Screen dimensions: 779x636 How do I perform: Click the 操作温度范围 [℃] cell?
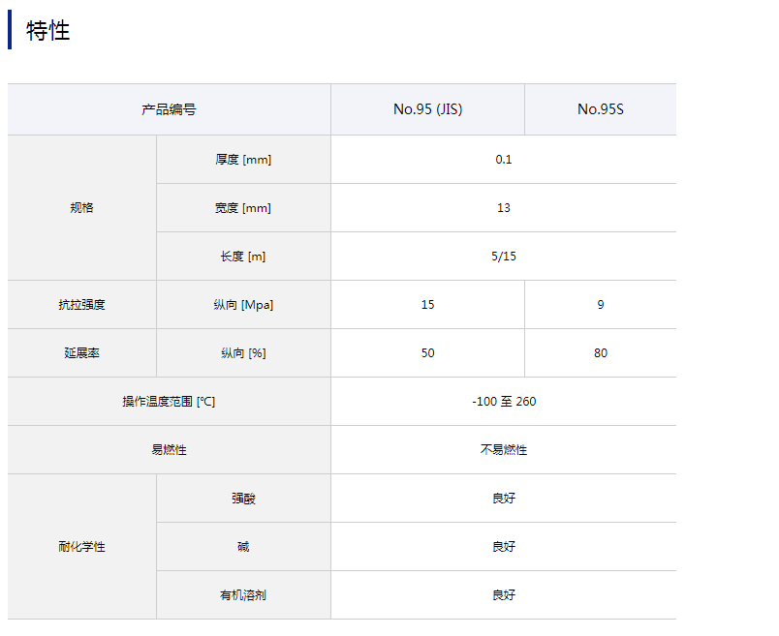(169, 402)
